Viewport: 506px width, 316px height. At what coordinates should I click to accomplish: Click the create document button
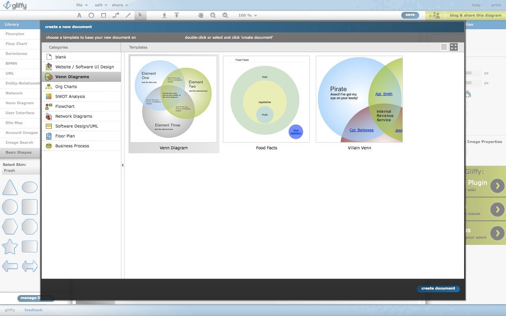[x=438, y=289]
